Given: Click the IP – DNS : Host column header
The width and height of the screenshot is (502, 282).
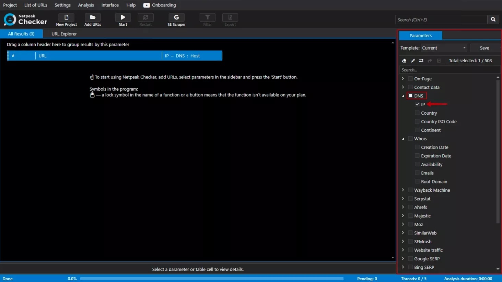Looking at the screenshot, I should pos(192,56).
